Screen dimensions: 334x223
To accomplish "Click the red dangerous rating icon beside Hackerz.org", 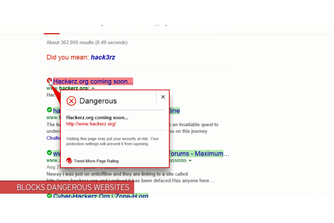I will tap(49, 81).
